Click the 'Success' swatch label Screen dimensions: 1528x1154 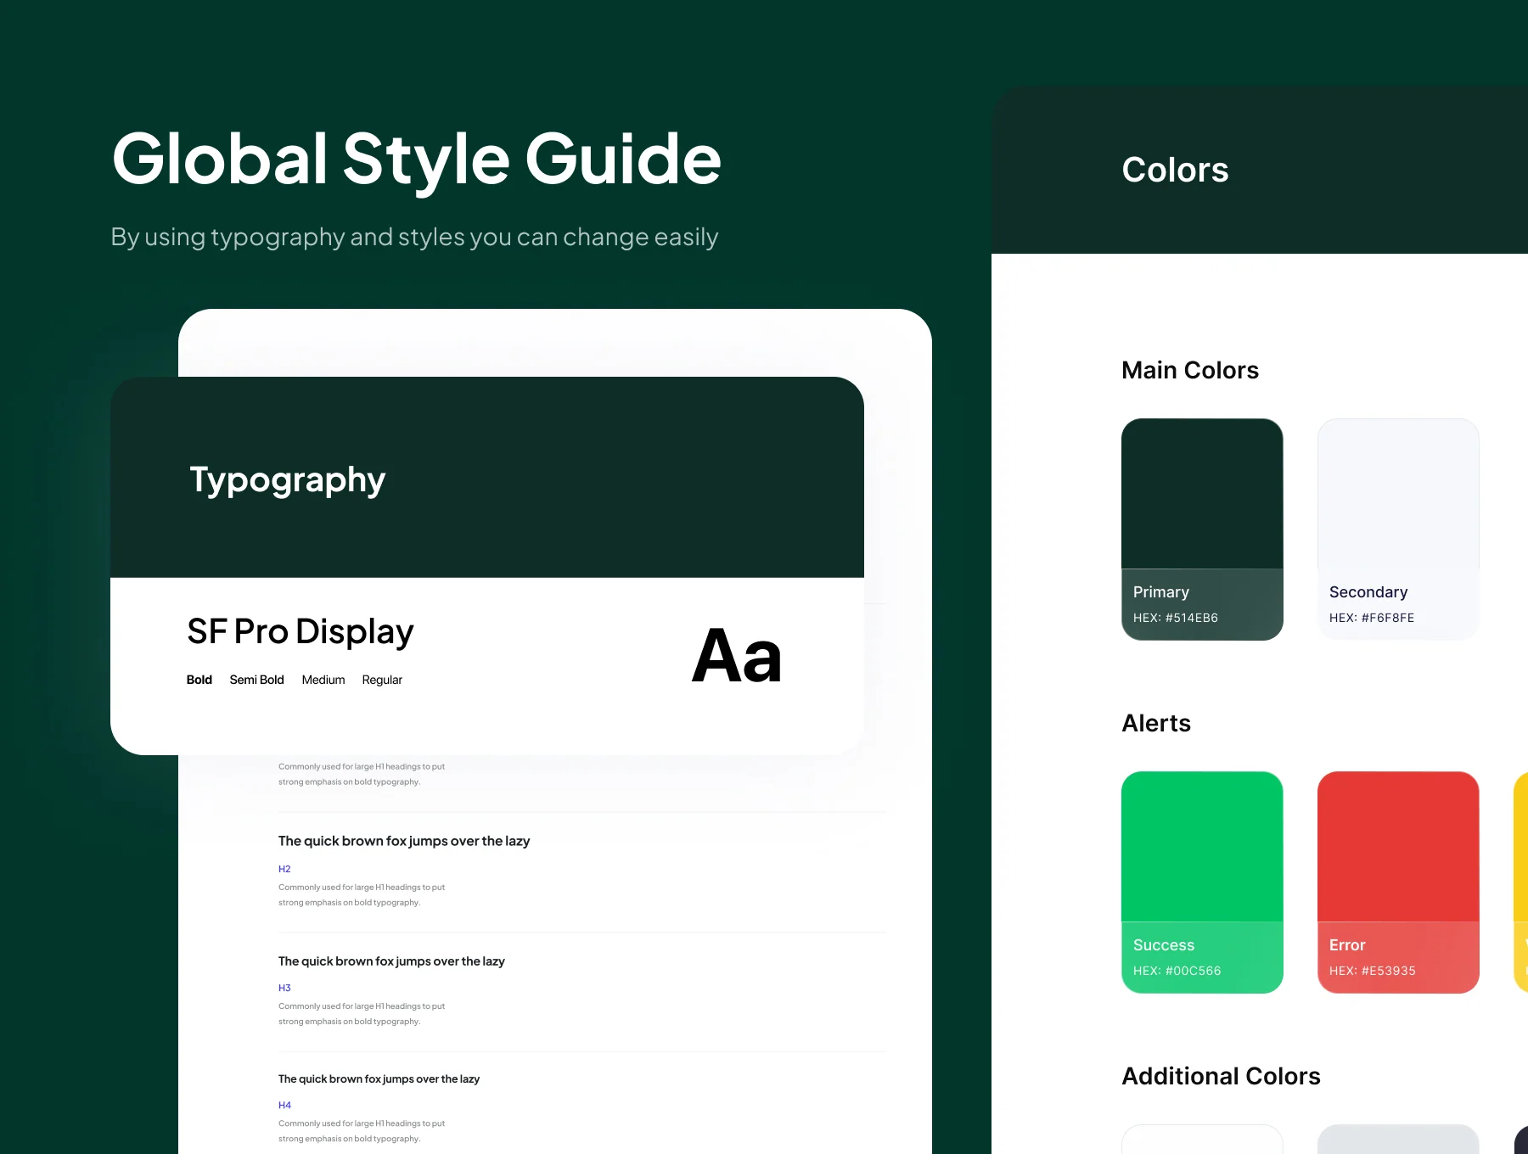pos(1164,945)
